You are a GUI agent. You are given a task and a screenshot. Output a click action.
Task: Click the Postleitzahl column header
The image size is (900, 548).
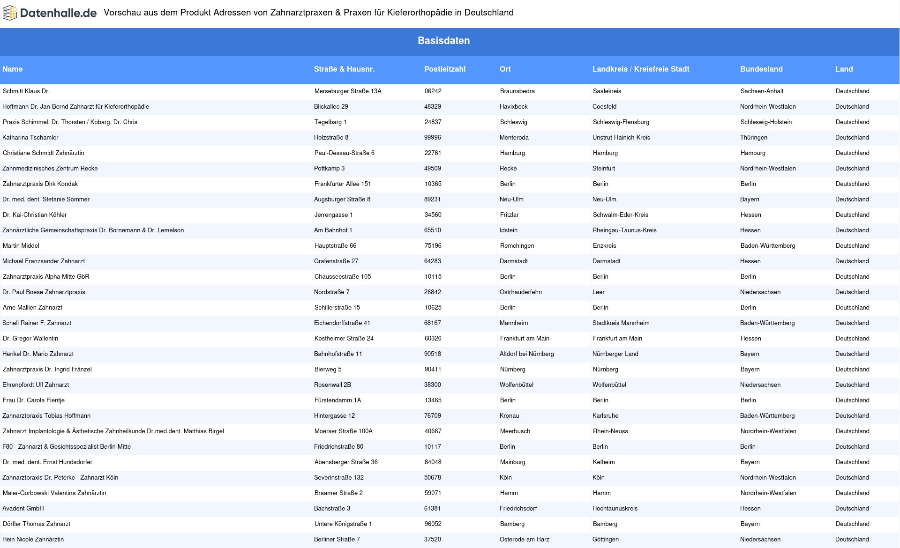pos(444,69)
